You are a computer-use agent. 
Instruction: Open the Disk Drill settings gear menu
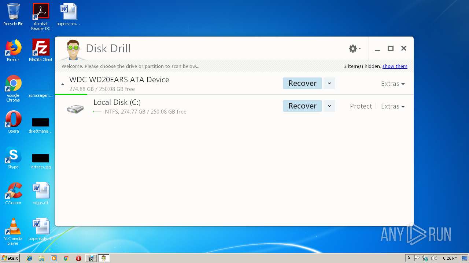[354, 49]
